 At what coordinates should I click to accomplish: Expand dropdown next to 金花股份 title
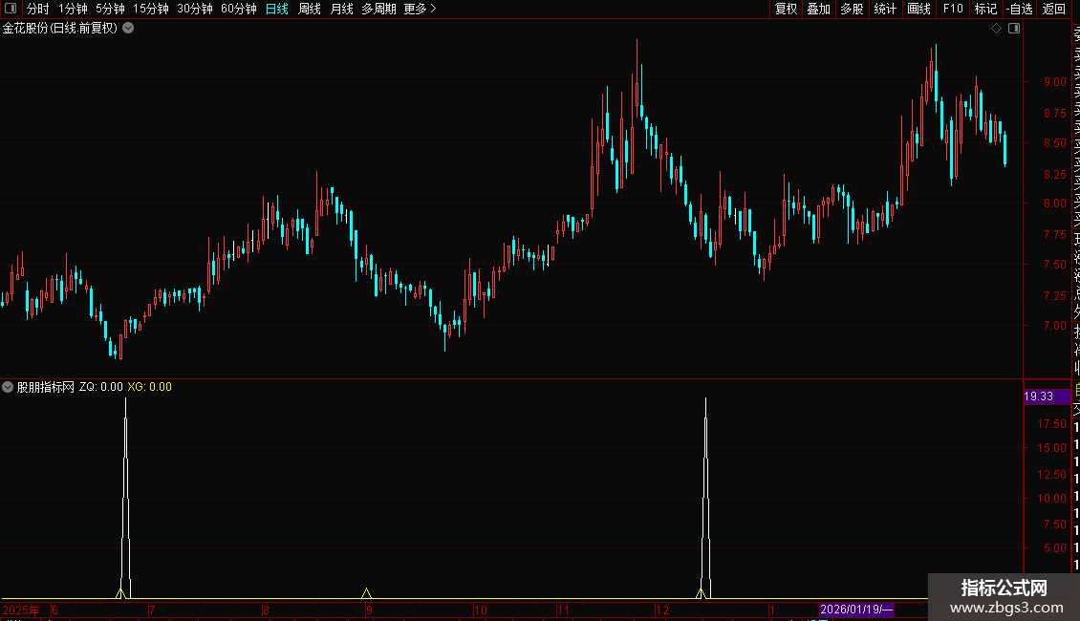[128, 29]
